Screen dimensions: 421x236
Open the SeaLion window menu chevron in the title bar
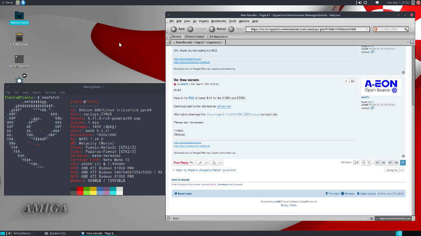tap(169, 15)
